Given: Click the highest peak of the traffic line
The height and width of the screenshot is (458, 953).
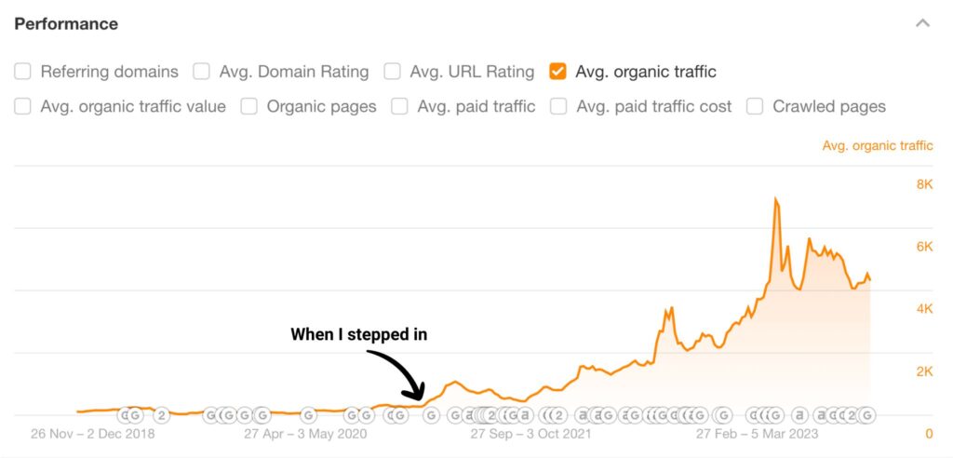Looking at the screenshot, I should pos(775,199).
